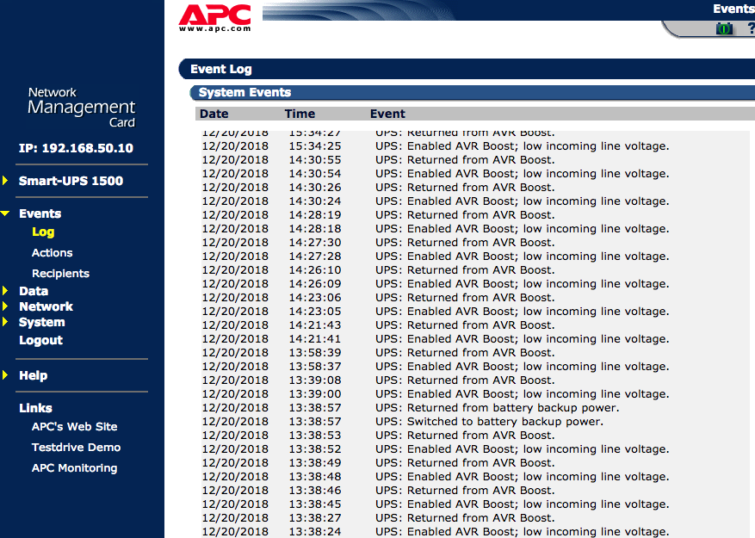Click the Time column header
Image resolution: width=755 pixels, height=538 pixels.
(x=300, y=114)
